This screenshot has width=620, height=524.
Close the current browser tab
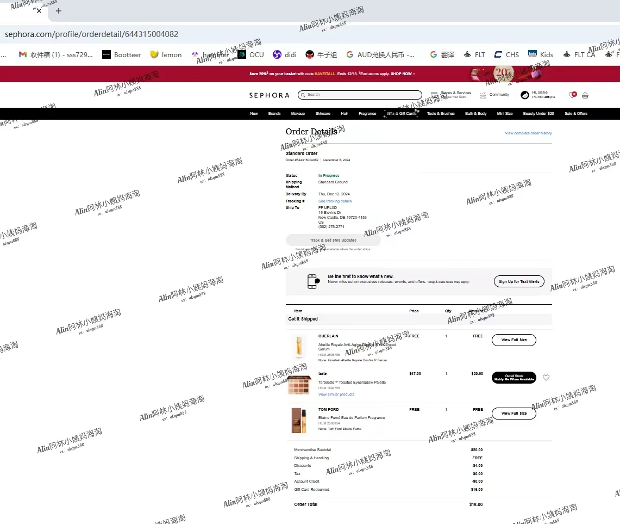39,11
